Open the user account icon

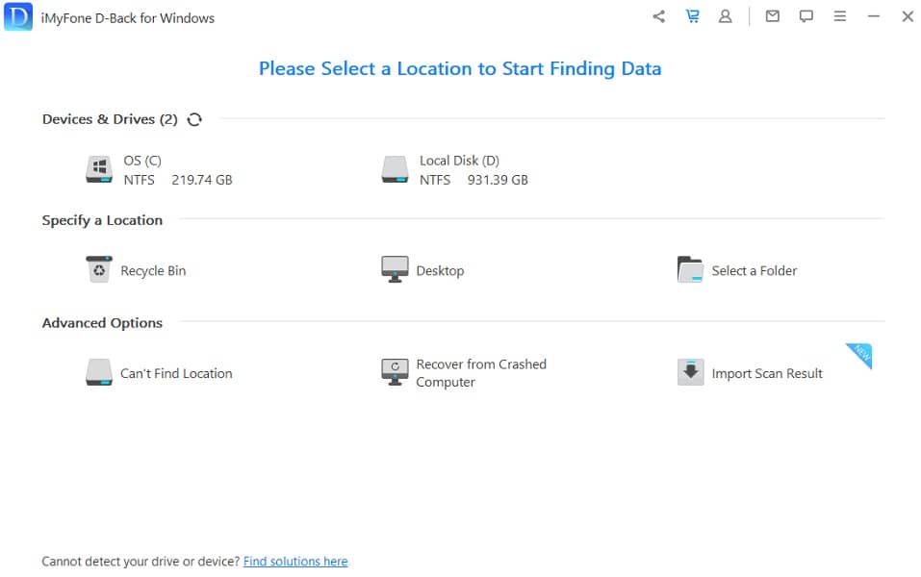click(x=726, y=16)
